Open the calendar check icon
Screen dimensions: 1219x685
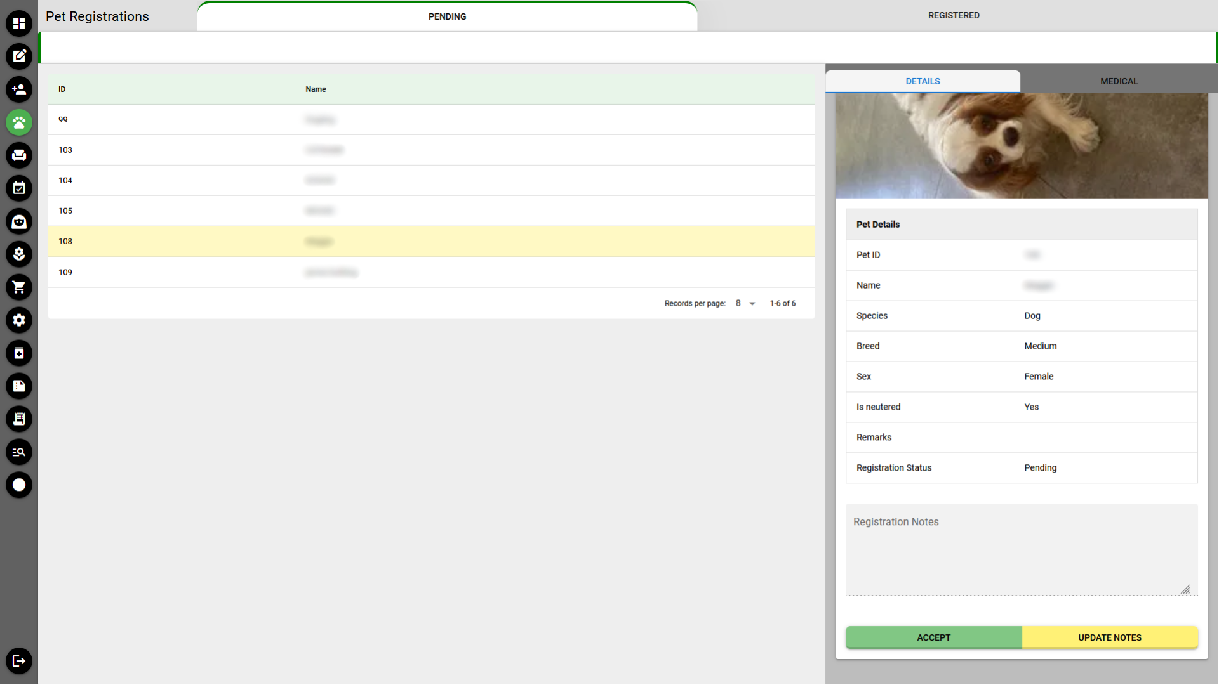(19, 188)
